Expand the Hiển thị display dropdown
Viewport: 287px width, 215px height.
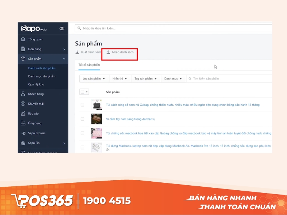[x=119, y=78]
